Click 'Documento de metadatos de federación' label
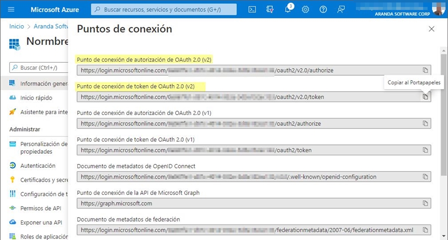This screenshot has width=448, height=240. pyautogui.click(x=128, y=220)
